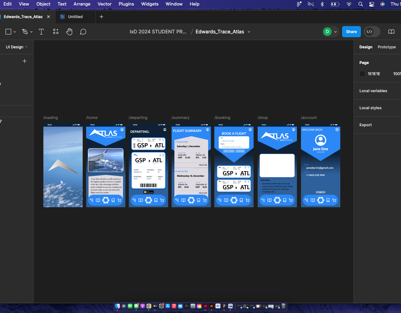Open the Window menu
This screenshot has height=313, width=401.
tap(174, 4)
